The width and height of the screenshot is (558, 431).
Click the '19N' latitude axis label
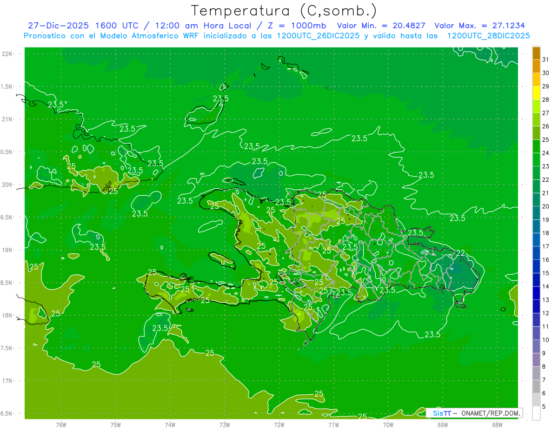[x=7, y=250]
